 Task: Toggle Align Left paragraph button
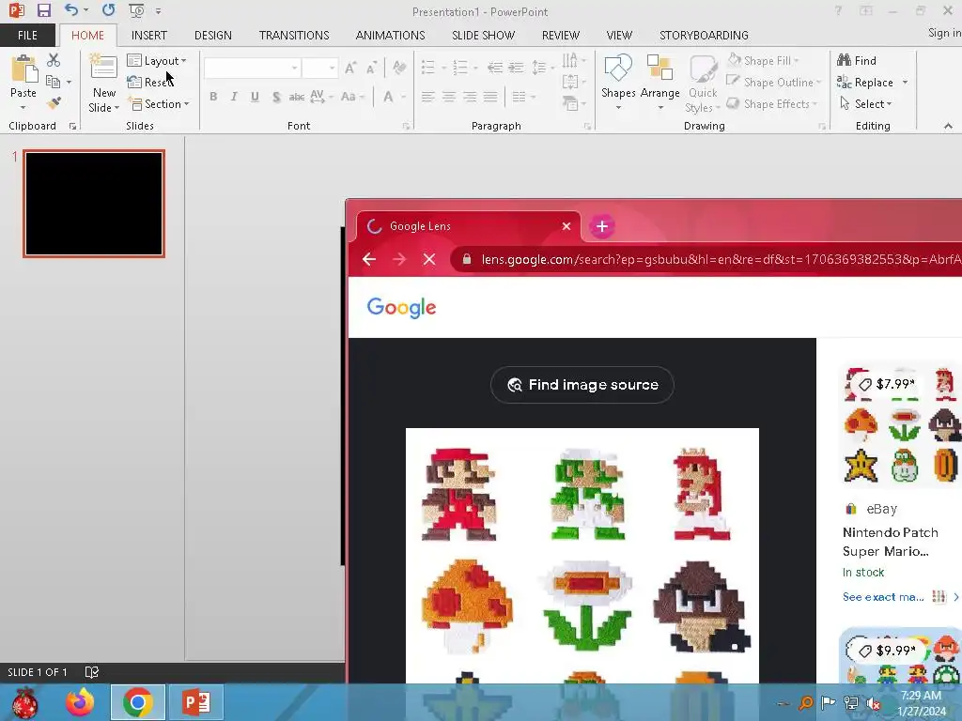point(428,97)
